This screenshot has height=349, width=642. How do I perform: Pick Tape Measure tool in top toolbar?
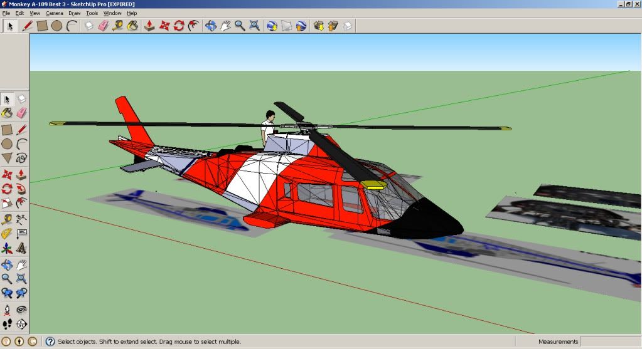[118, 26]
